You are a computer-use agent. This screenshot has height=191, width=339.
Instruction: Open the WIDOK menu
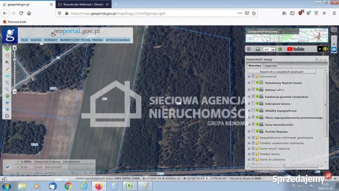(x=36, y=40)
